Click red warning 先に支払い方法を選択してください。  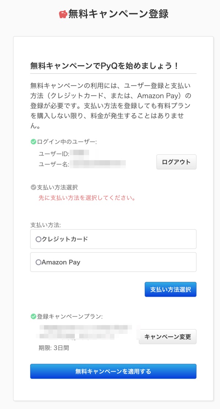pyautogui.click(x=87, y=198)
